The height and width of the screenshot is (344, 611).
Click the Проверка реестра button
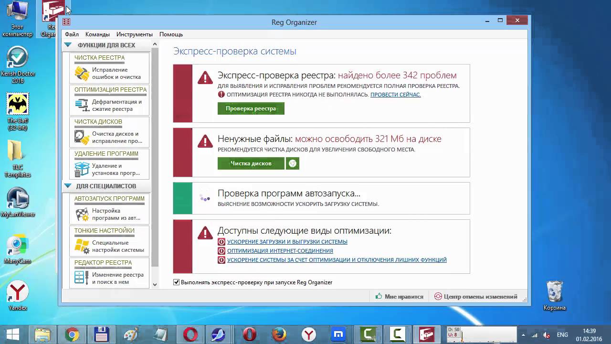click(x=251, y=108)
